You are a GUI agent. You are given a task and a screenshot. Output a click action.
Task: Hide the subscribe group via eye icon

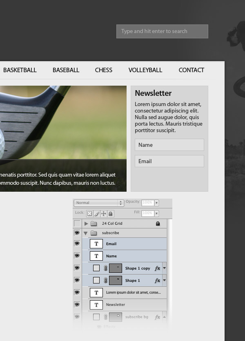click(77, 233)
